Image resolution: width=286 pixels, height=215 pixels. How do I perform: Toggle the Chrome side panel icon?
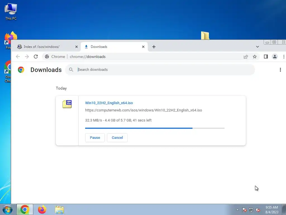266,57
